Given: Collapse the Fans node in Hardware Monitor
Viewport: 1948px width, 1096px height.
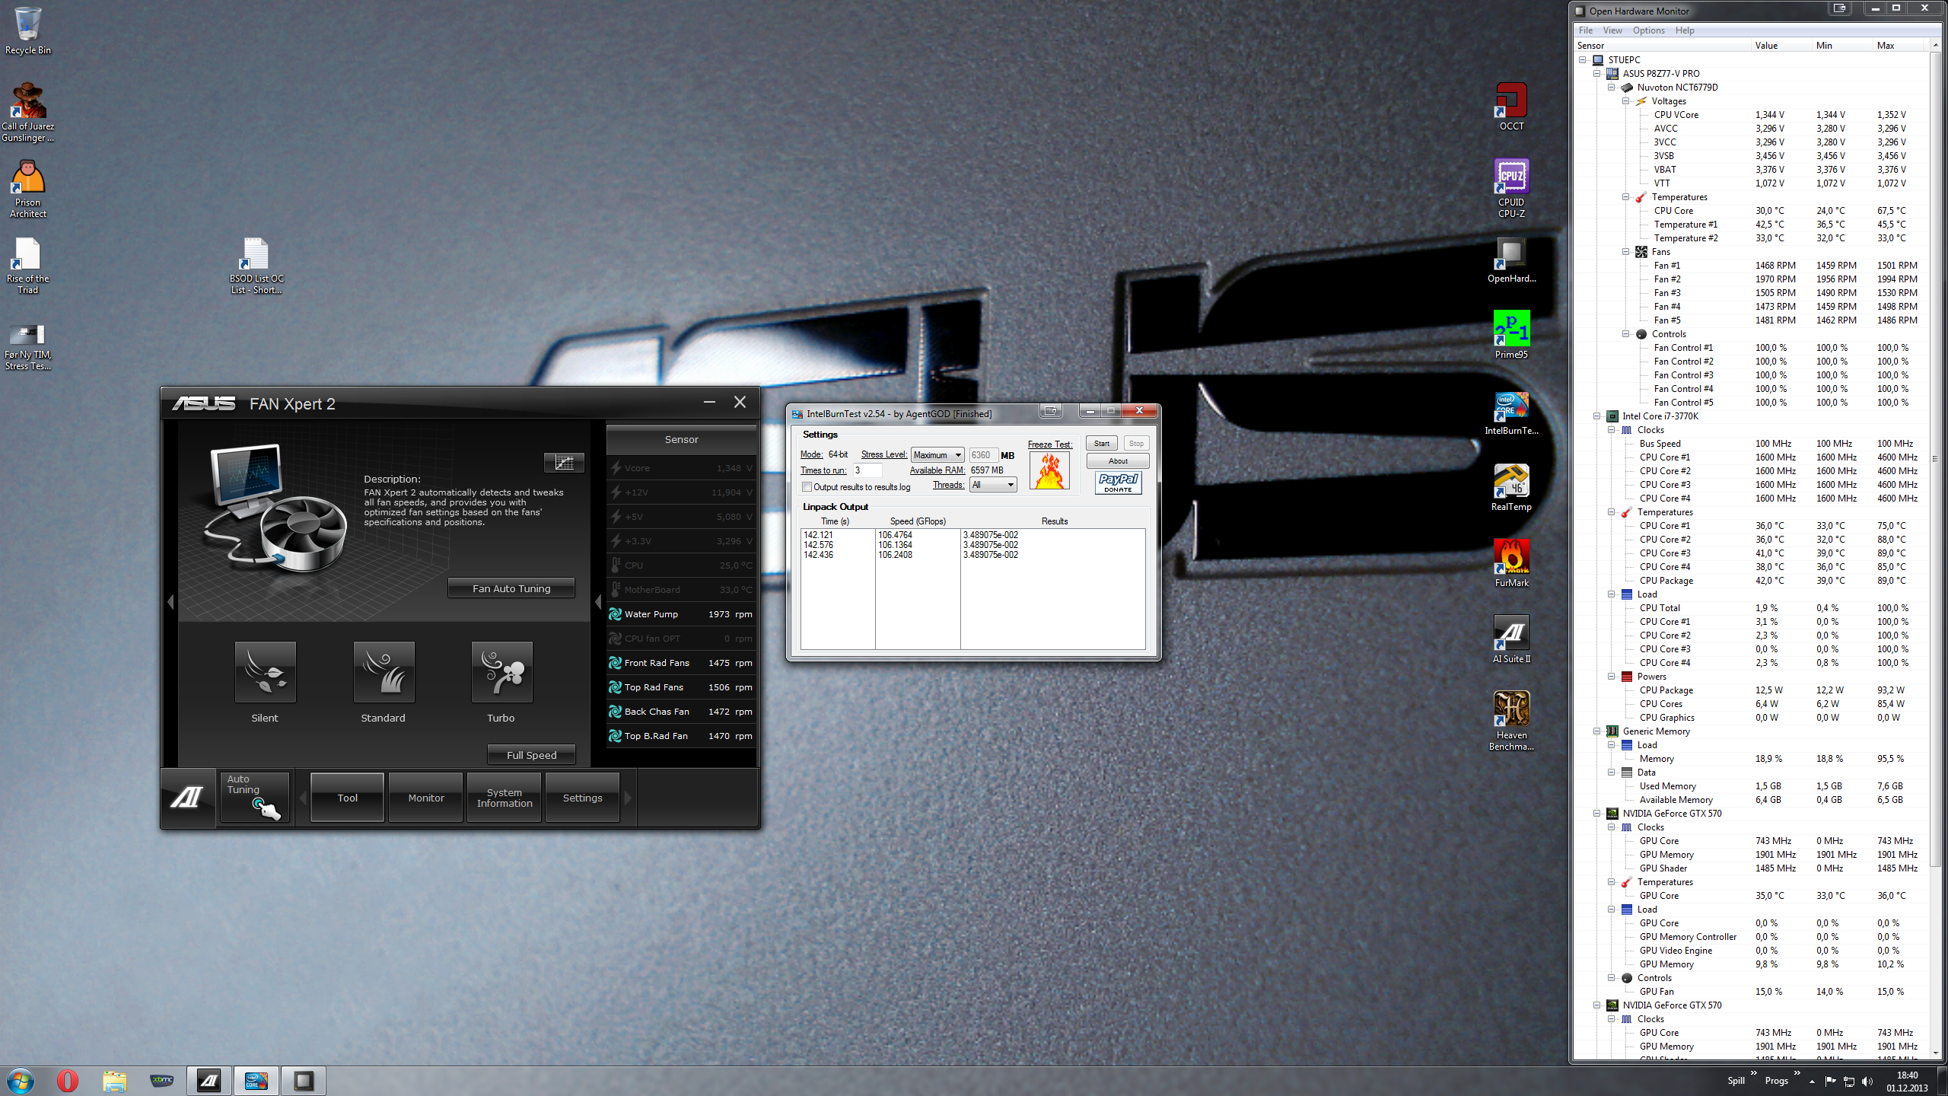Looking at the screenshot, I should [1626, 251].
